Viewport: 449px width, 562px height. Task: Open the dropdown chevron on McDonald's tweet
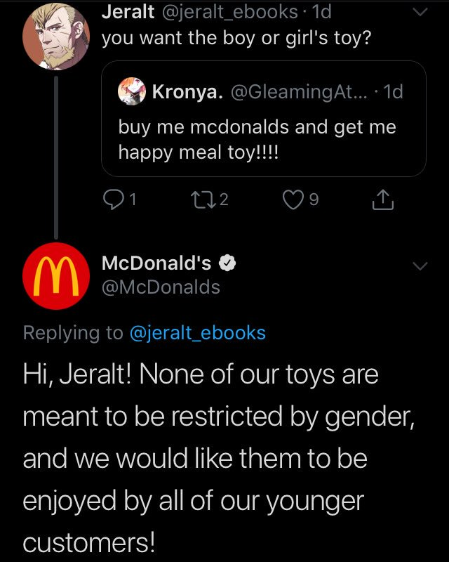419,266
